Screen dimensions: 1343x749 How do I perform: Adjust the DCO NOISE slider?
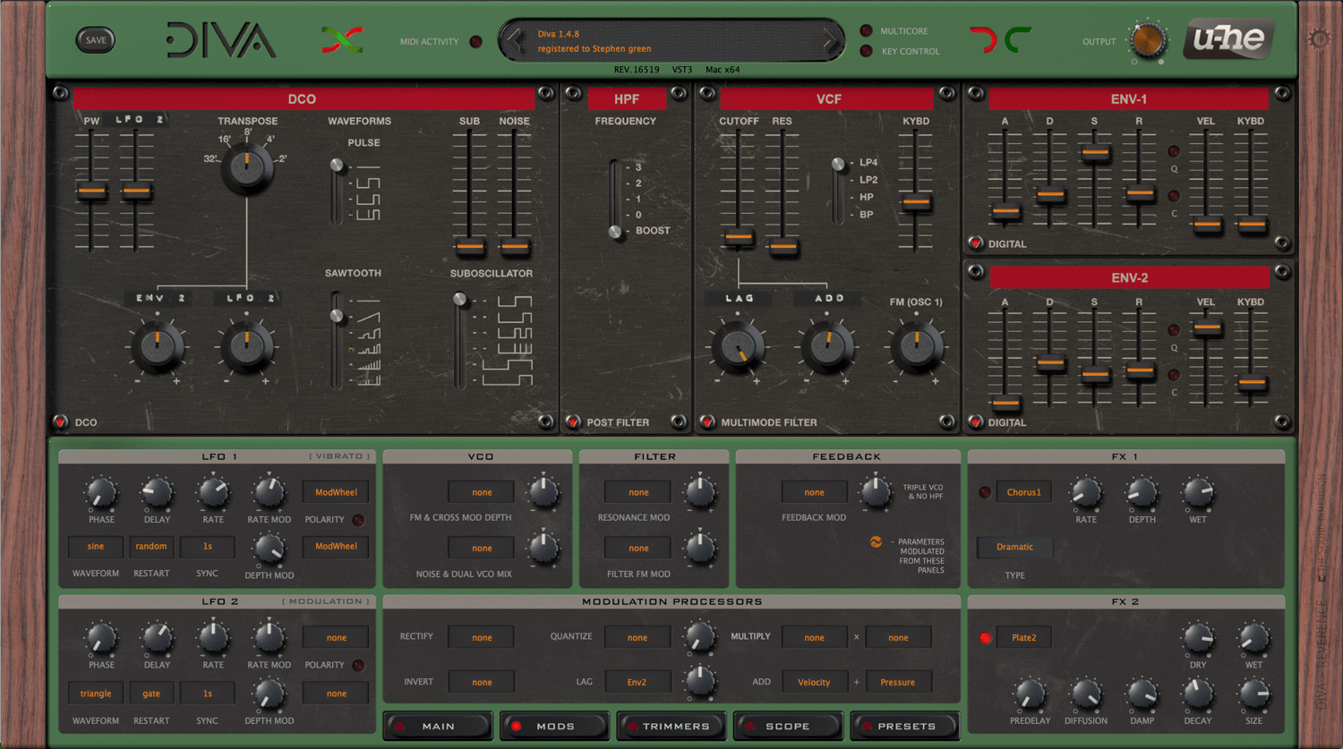pyautogui.click(x=515, y=246)
